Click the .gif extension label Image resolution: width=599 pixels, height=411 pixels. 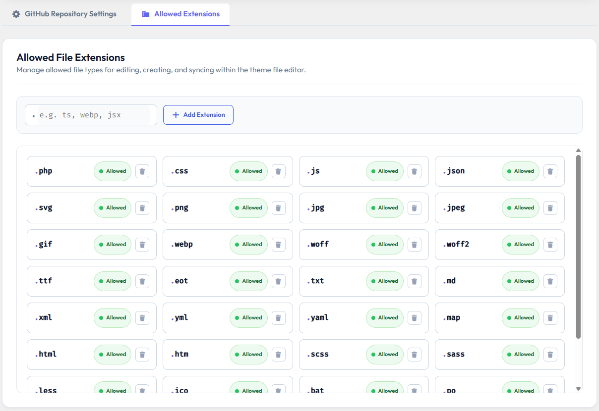(43, 245)
